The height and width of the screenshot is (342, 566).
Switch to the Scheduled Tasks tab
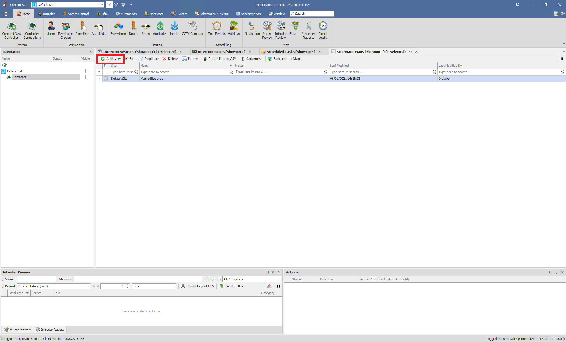coord(290,52)
